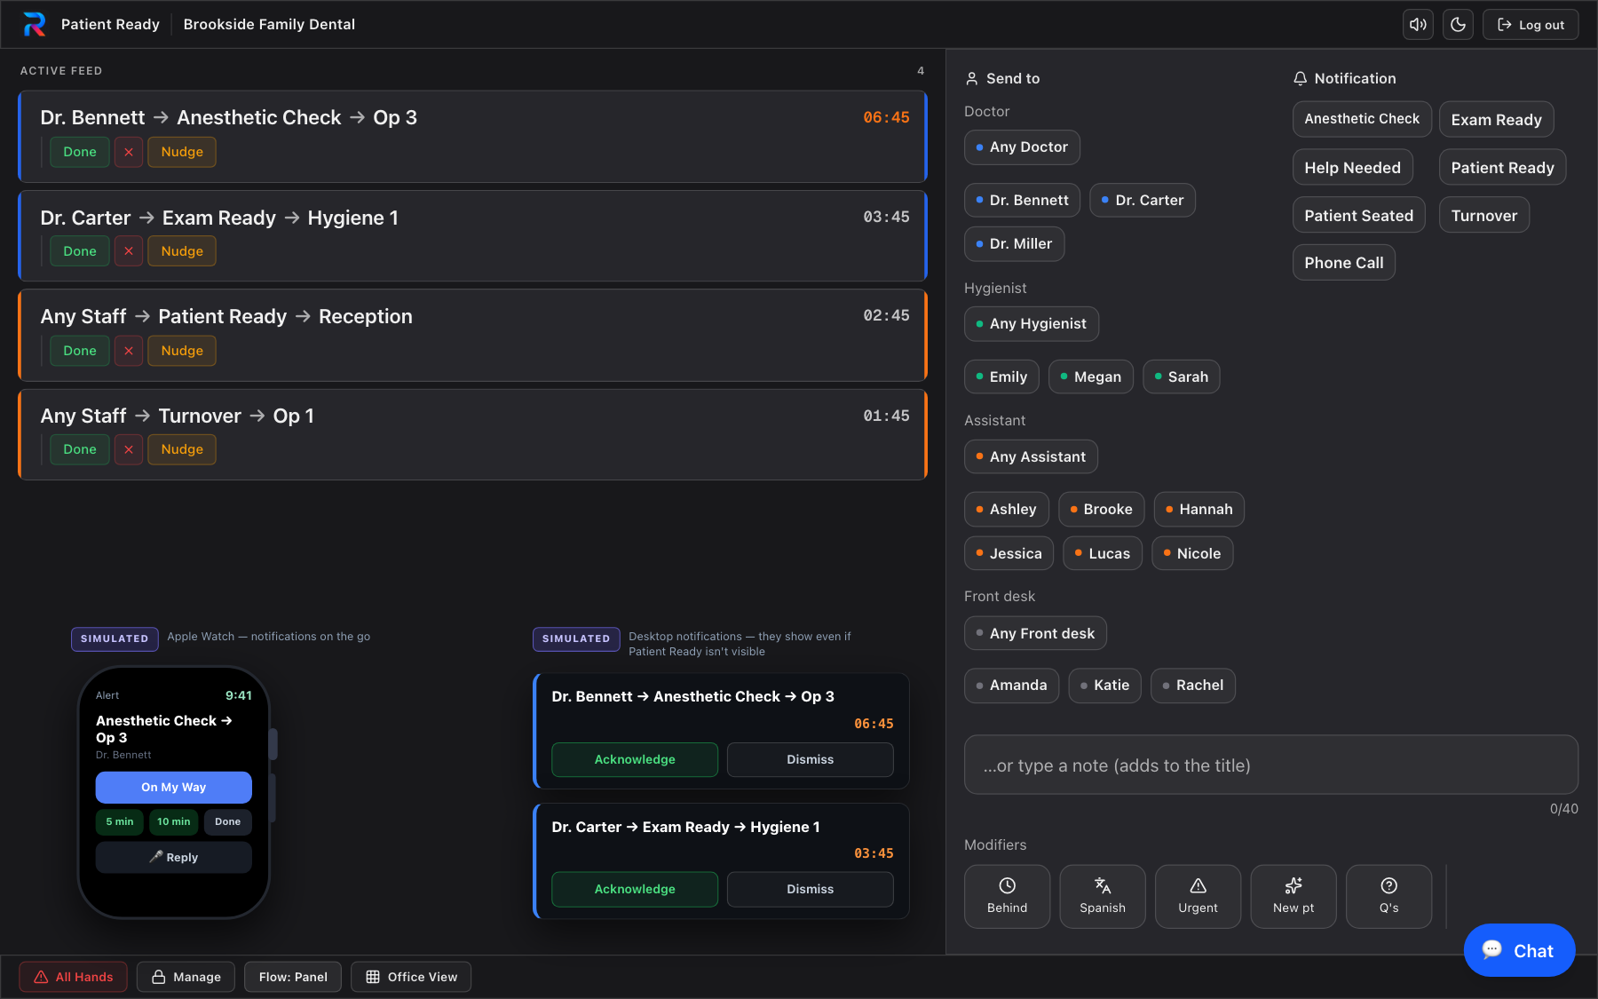Click the Patient Ready logo icon
The image size is (1598, 999).
tap(35, 25)
